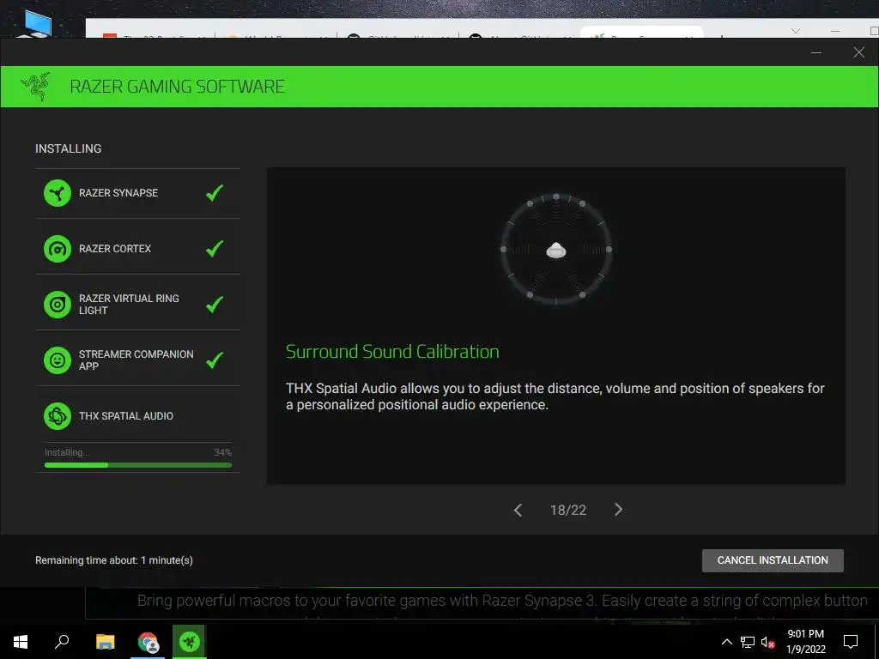Click the INSTALLING section label
This screenshot has height=659, width=879.
(x=69, y=148)
